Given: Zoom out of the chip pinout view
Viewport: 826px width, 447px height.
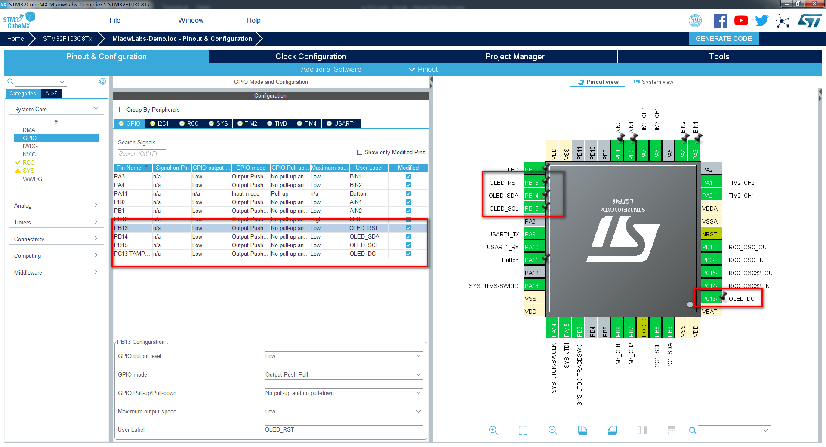Looking at the screenshot, I should 553,430.
